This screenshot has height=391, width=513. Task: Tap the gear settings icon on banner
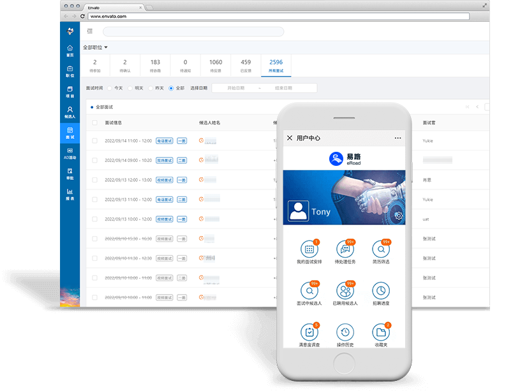click(399, 216)
